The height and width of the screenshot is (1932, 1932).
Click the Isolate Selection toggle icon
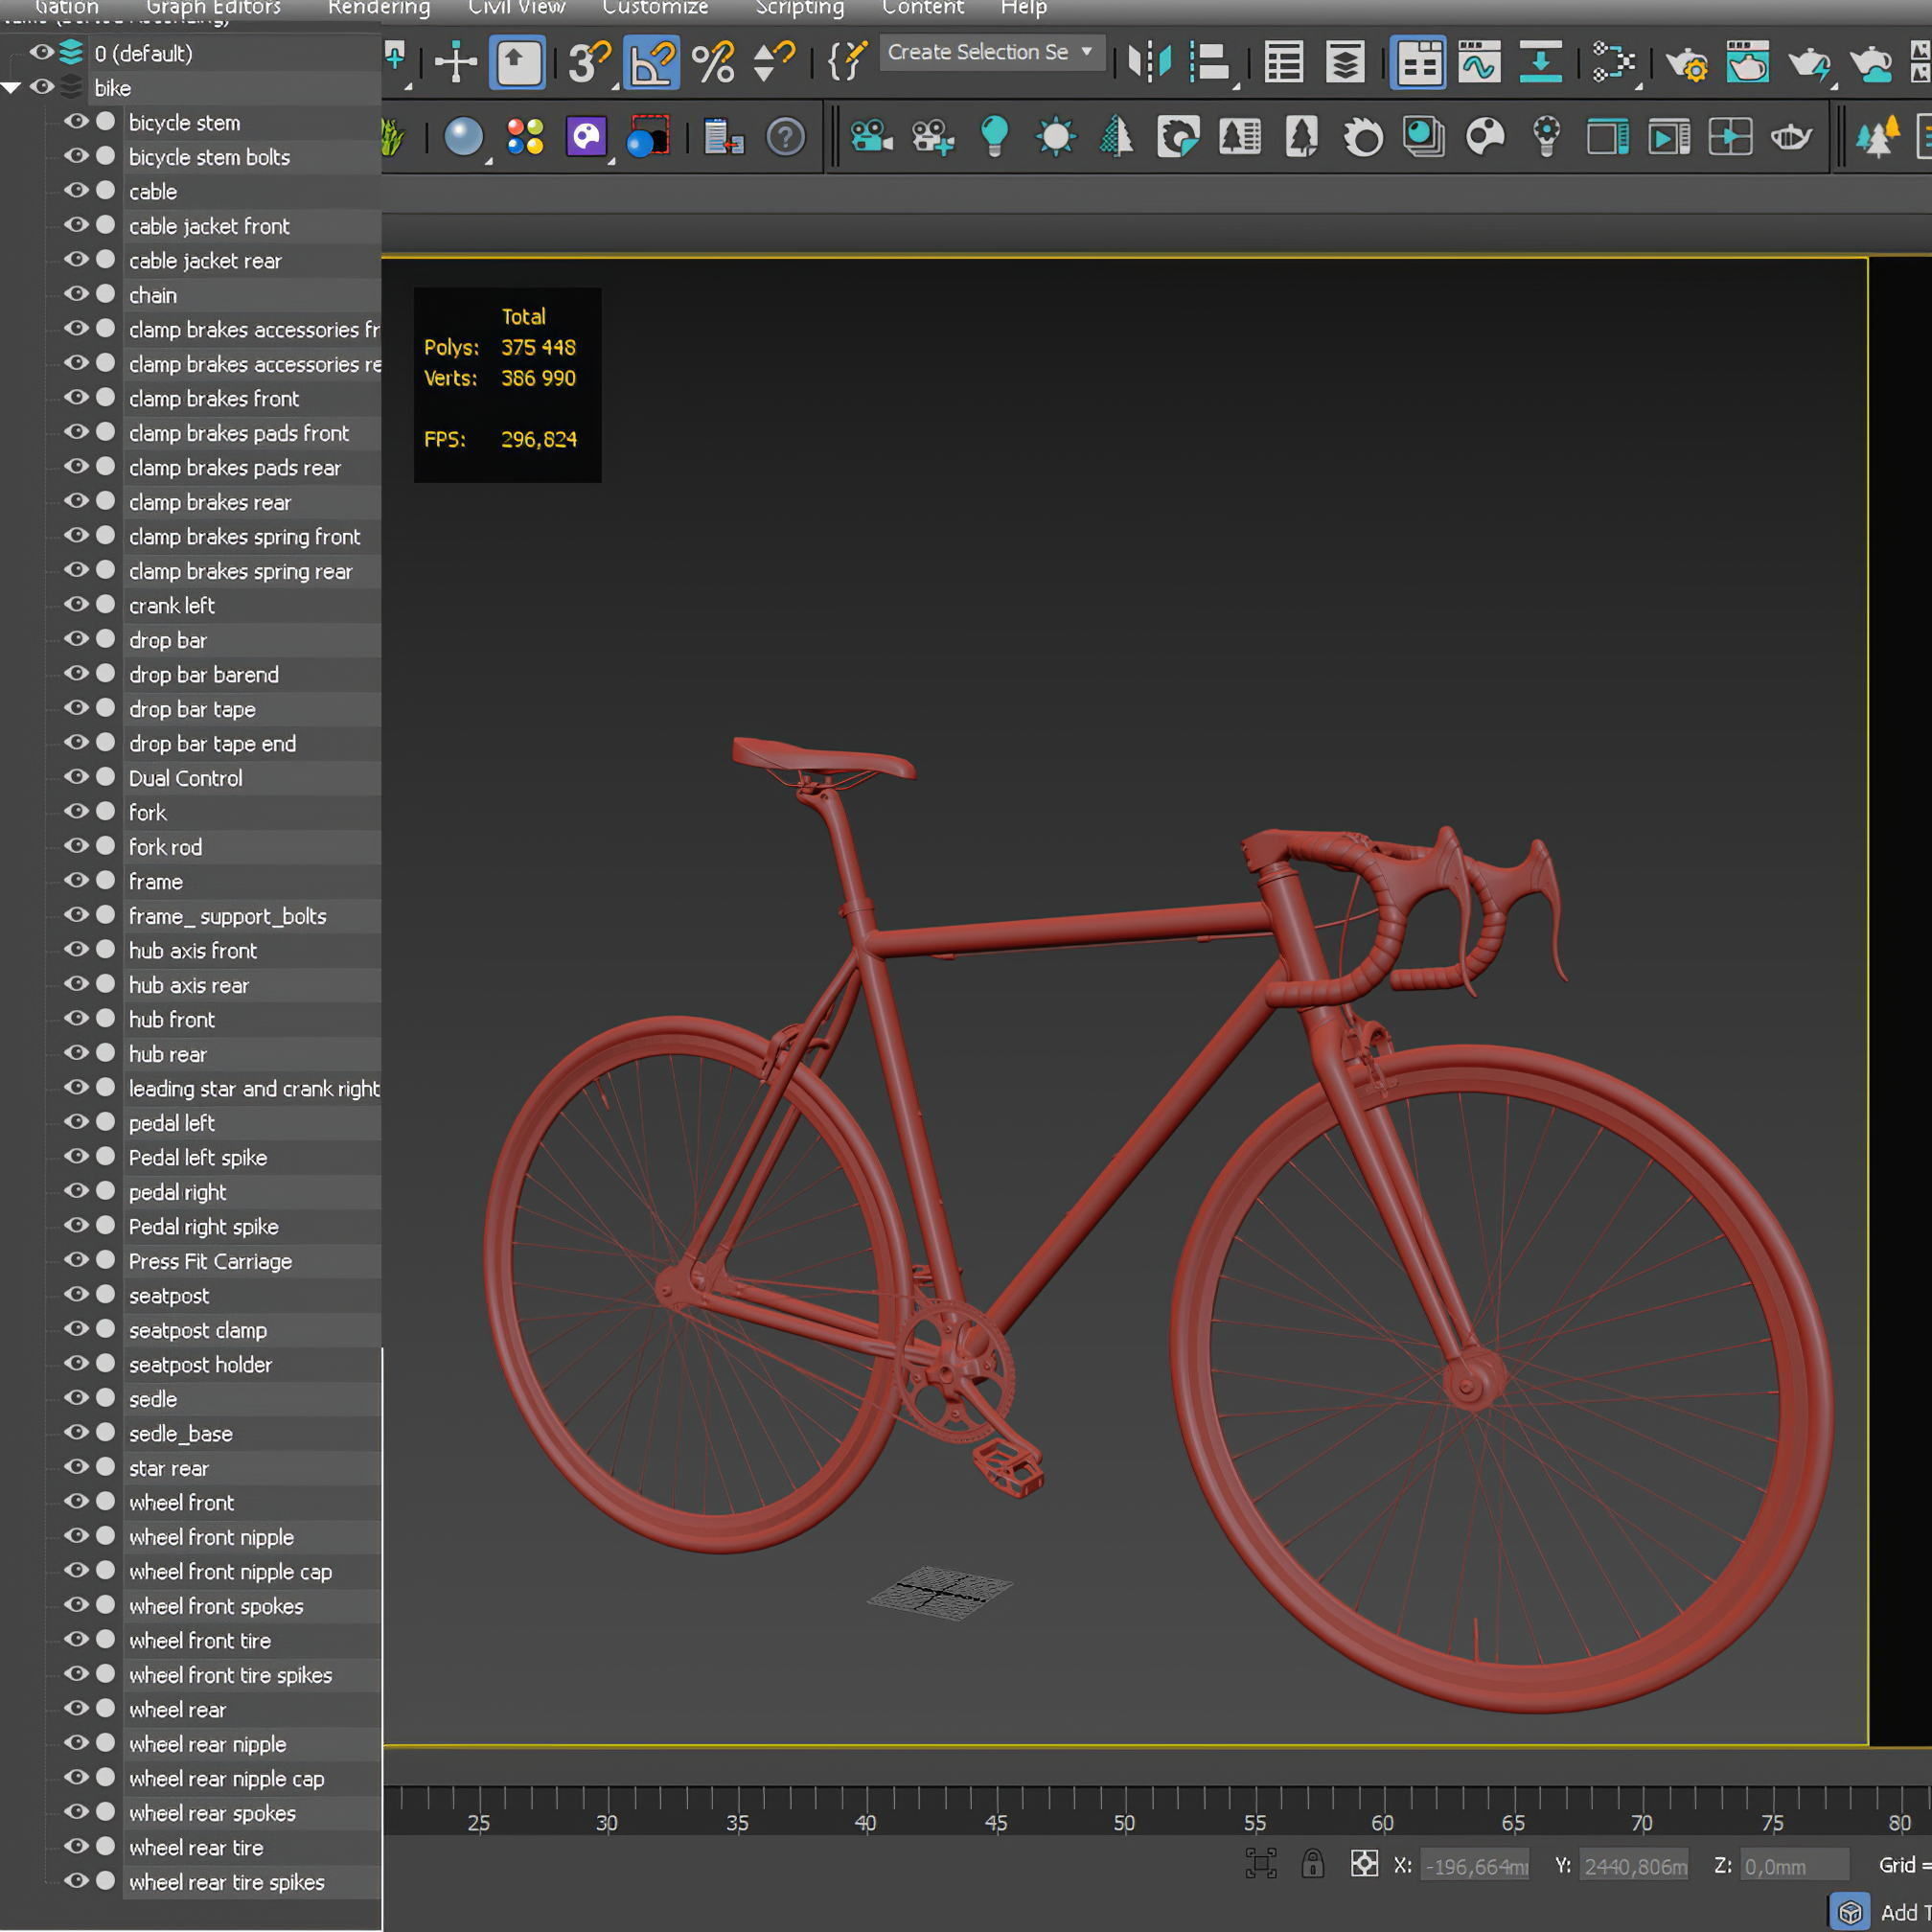(x=1260, y=1864)
